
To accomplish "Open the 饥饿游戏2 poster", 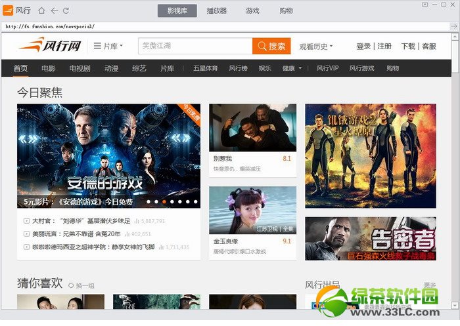I will 371,156.
